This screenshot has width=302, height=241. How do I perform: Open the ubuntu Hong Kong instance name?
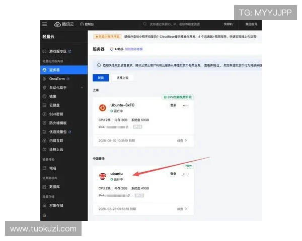116,174
